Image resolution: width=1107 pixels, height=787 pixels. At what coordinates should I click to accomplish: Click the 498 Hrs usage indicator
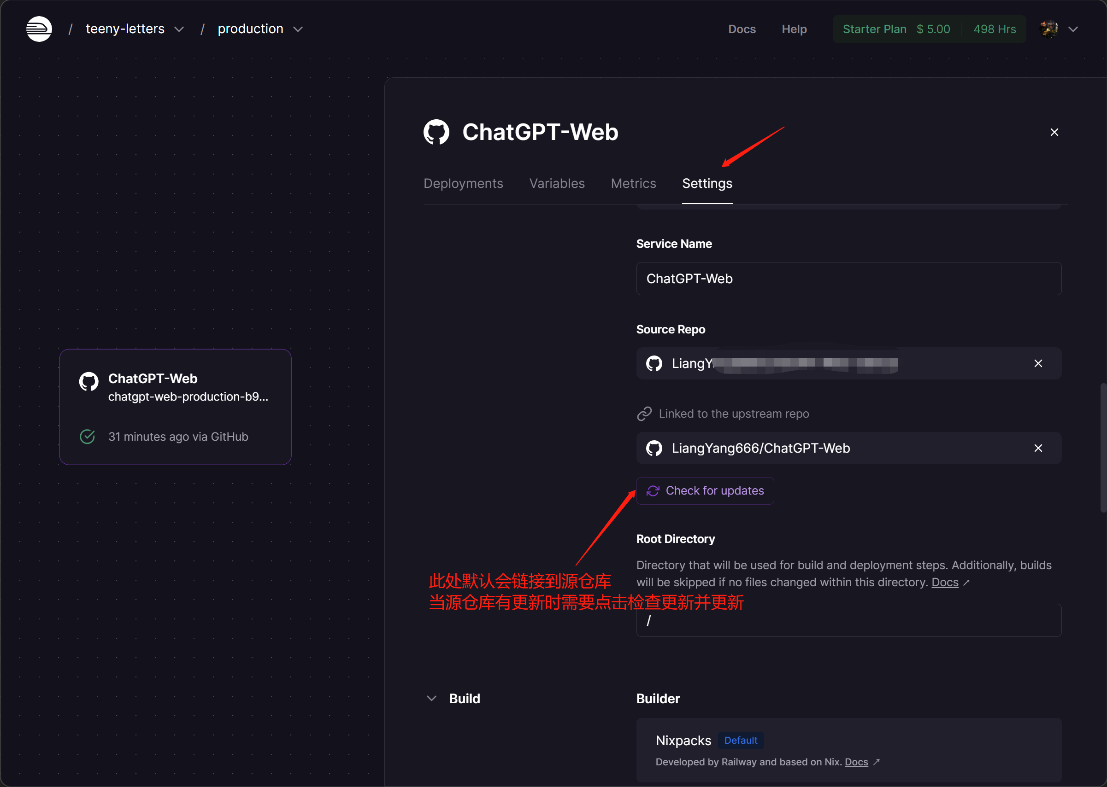(x=994, y=29)
